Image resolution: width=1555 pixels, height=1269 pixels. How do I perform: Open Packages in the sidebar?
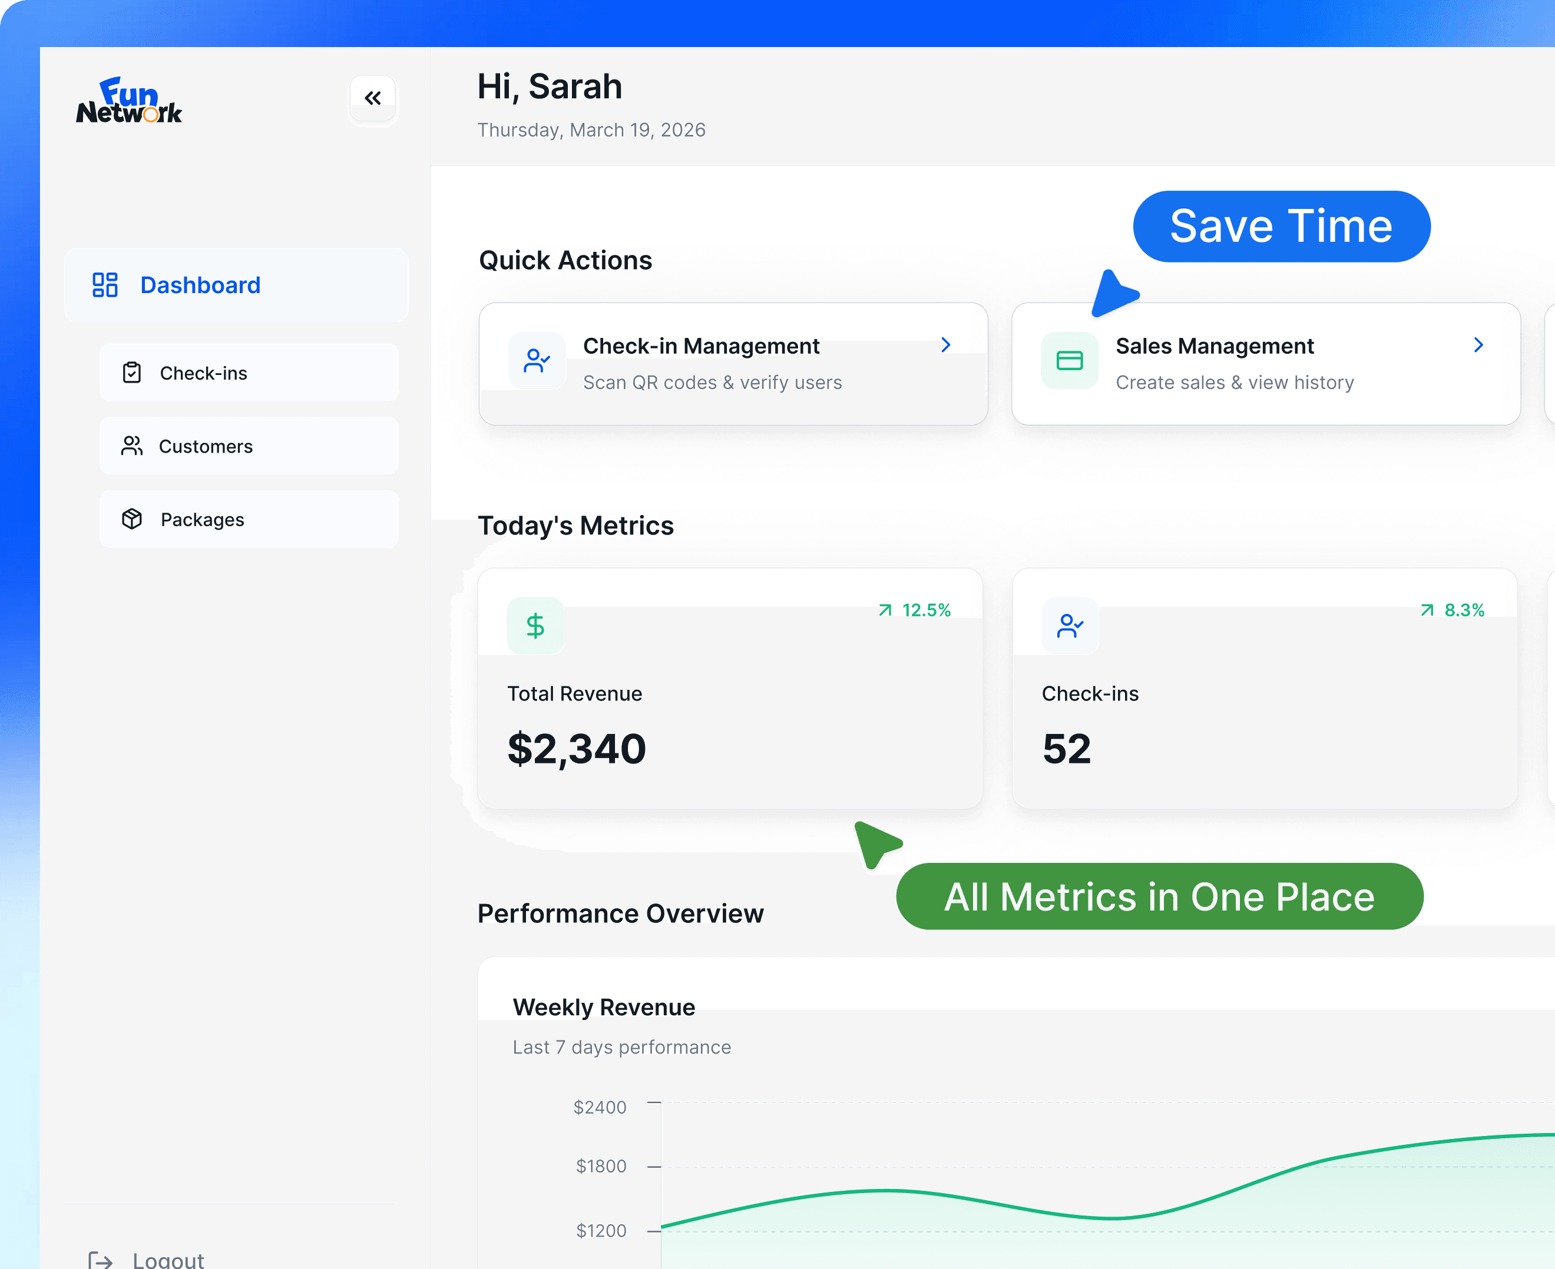(249, 519)
